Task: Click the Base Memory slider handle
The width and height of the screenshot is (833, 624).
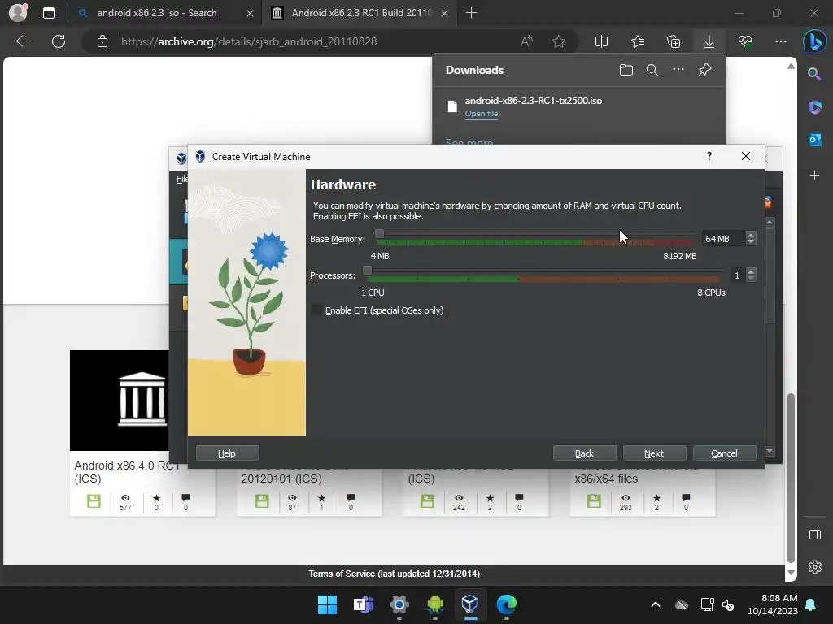Action: click(x=379, y=233)
